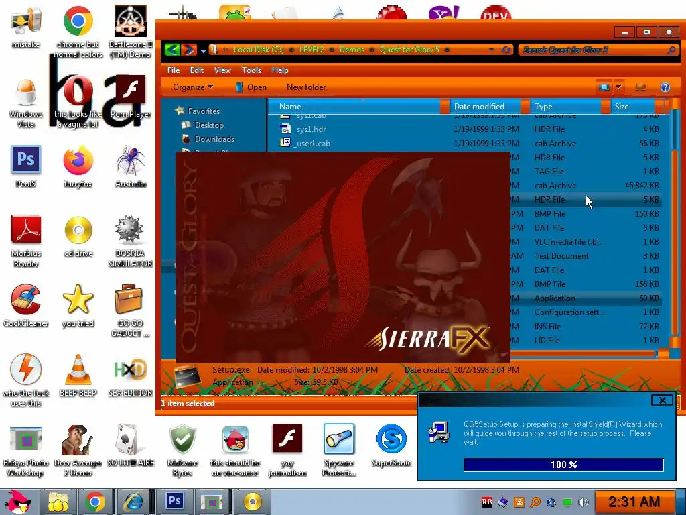Screen dimensions: 686x515
Task: Open the Morbius Reader PDF icon
Action: [x=26, y=229]
